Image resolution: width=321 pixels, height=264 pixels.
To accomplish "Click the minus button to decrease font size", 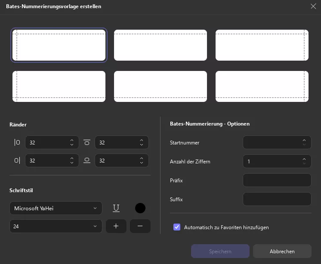I will pyautogui.click(x=140, y=226).
